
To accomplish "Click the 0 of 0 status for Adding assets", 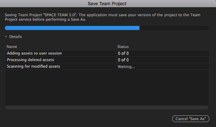I will click(x=123, y=53).
